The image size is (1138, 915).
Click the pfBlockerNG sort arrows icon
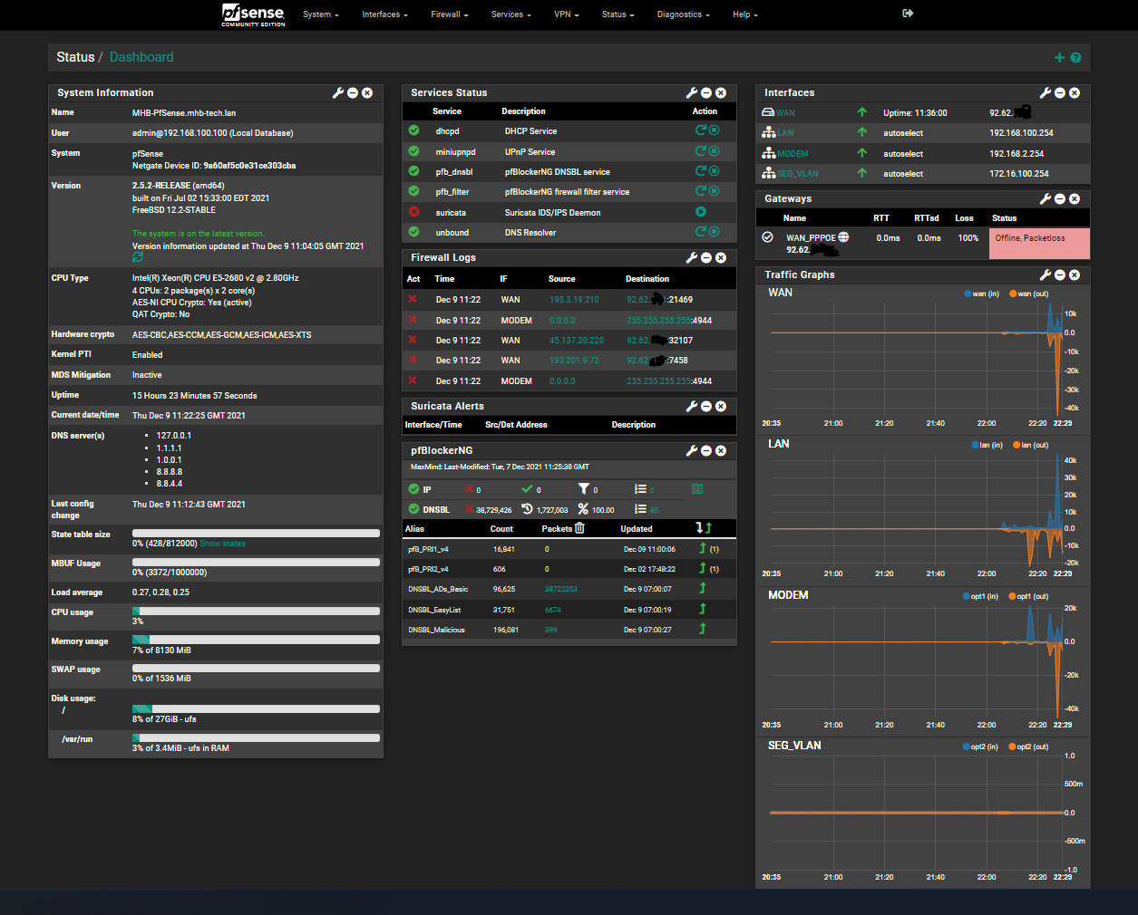pos(704,528)
